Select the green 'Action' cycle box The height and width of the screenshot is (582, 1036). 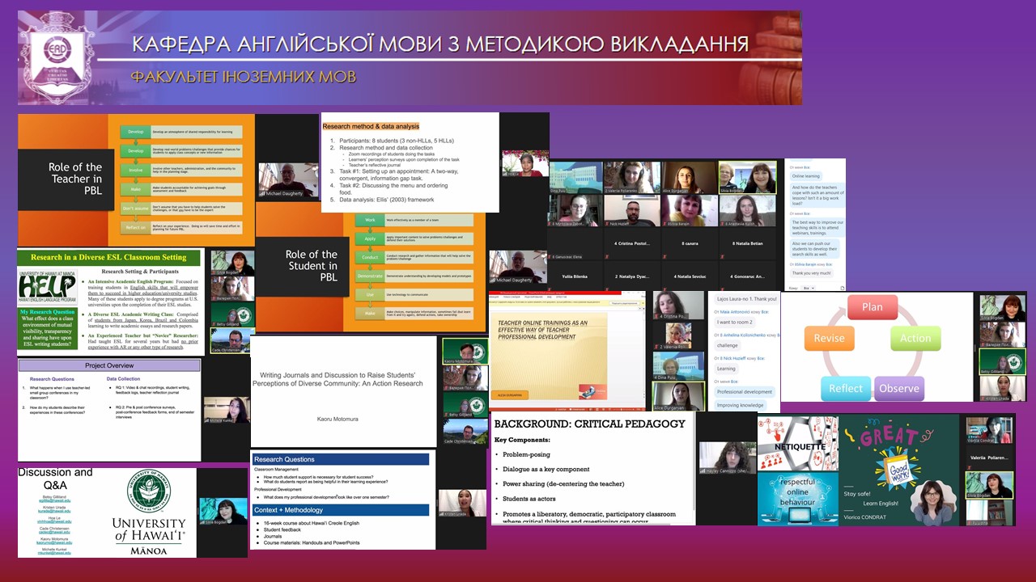click(x=915, y=338)
